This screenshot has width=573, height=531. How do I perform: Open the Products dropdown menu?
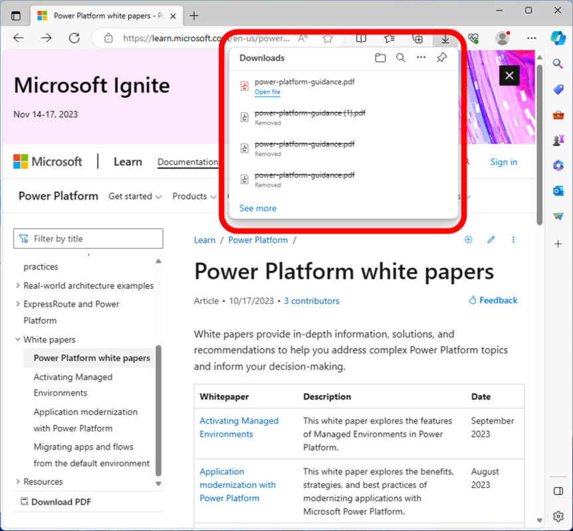click(193, 196)
